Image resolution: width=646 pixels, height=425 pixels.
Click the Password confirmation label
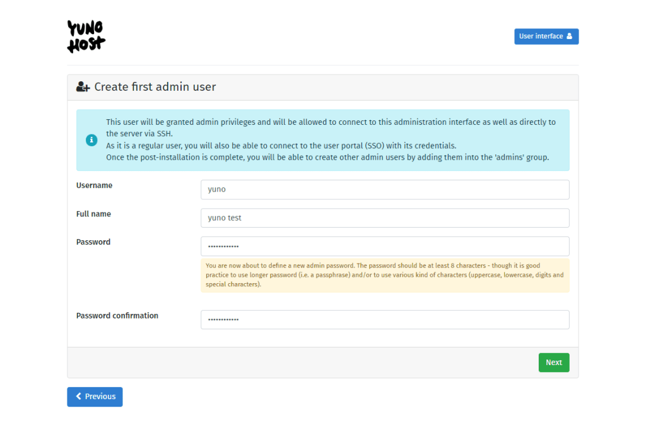point(117,316)
